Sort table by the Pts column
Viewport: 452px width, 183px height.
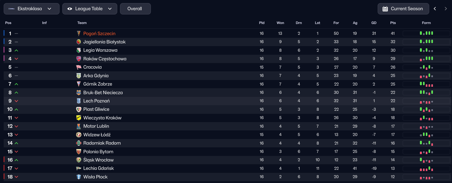point(393,23)
